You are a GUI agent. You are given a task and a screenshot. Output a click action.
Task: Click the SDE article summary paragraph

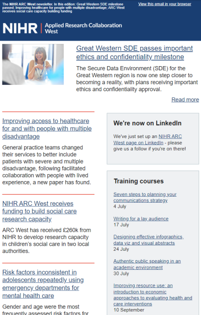pyautogui.click(x=137, y=79)
